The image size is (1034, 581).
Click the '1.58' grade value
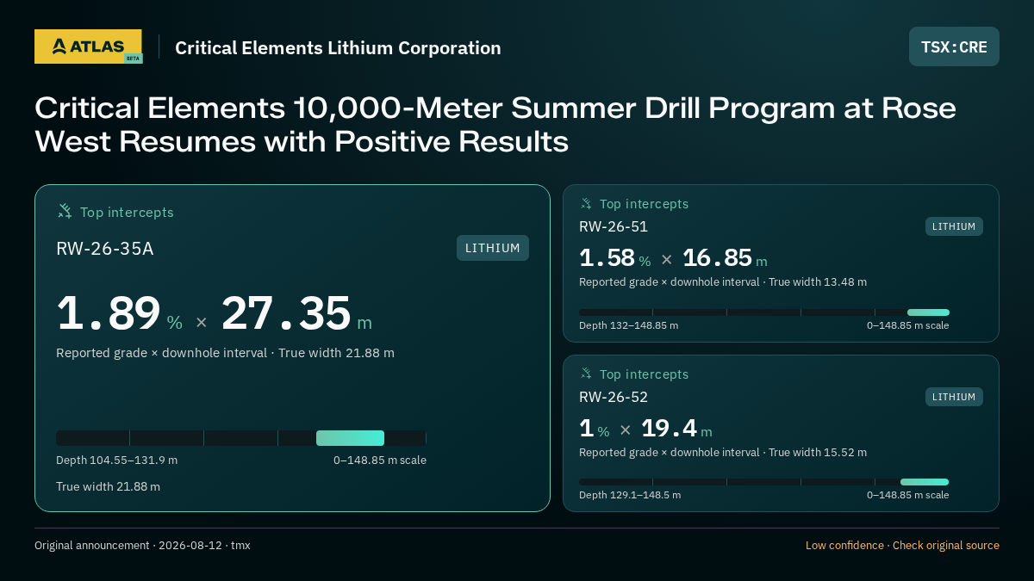607,258
